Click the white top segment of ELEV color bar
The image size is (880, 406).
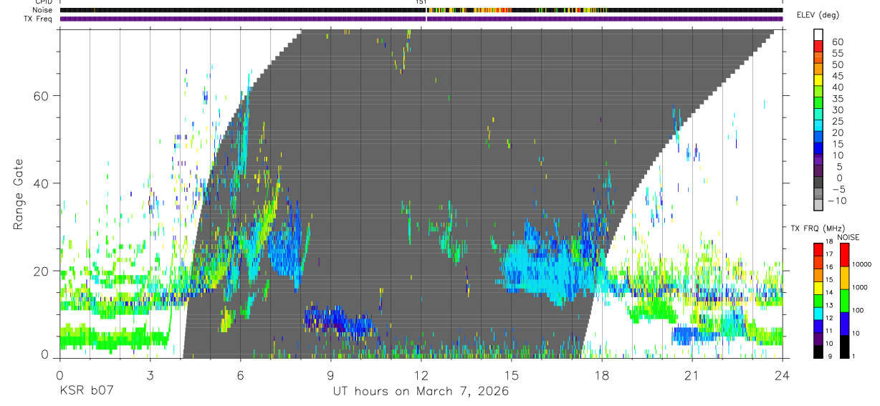(x=819, y=34)
